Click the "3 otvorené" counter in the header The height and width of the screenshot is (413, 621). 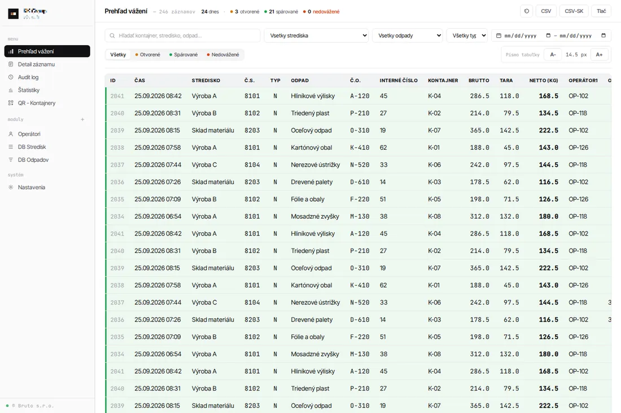pyautogui.click(x=244, y=11)
